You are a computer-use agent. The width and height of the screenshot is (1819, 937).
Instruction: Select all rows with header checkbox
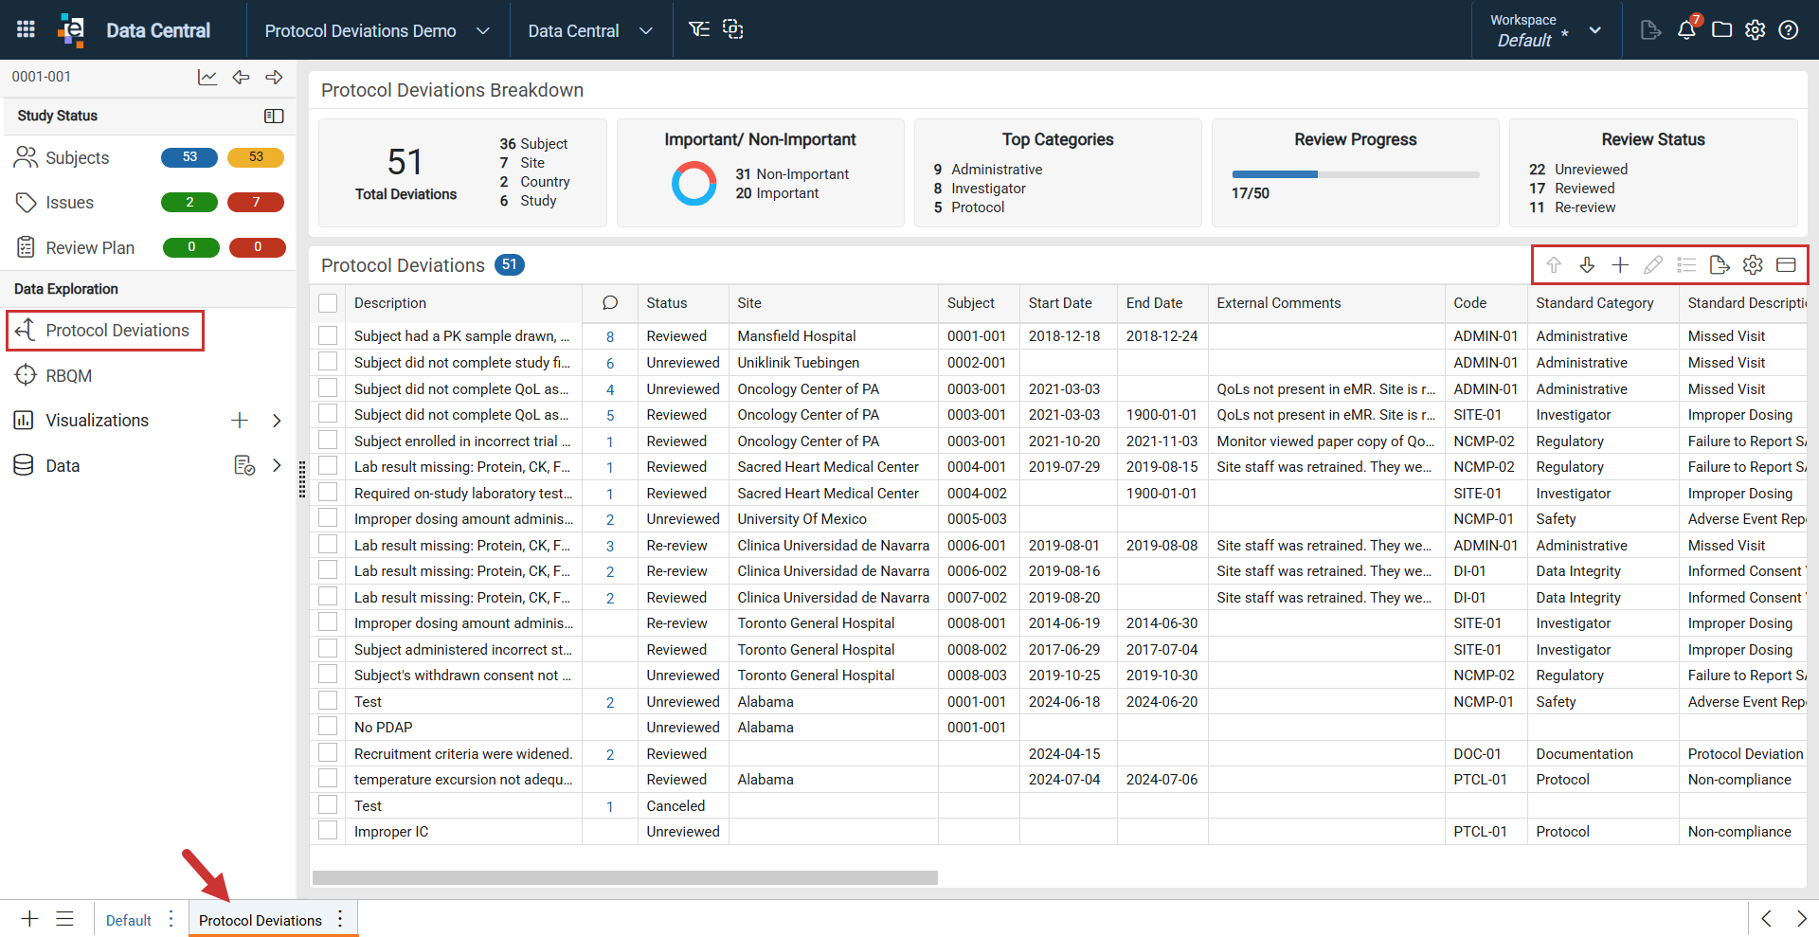point(328,303)
